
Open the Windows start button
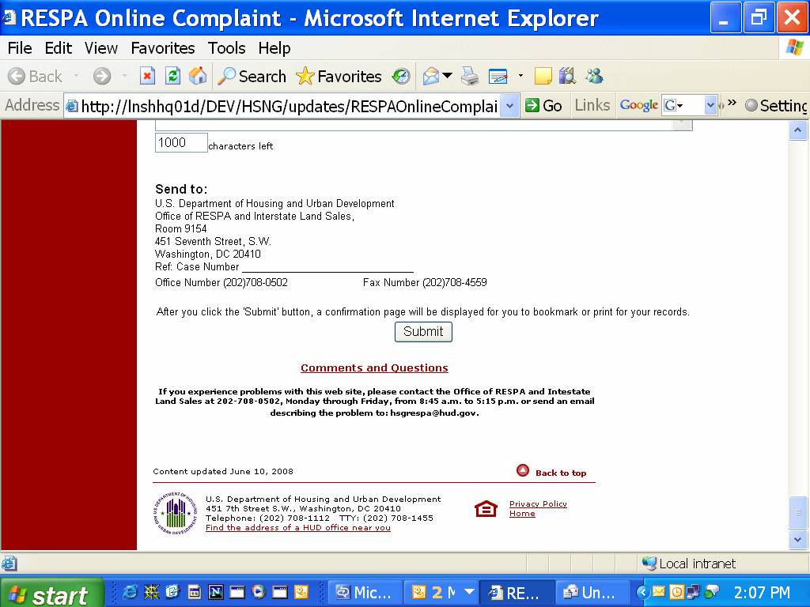(51, 593)
